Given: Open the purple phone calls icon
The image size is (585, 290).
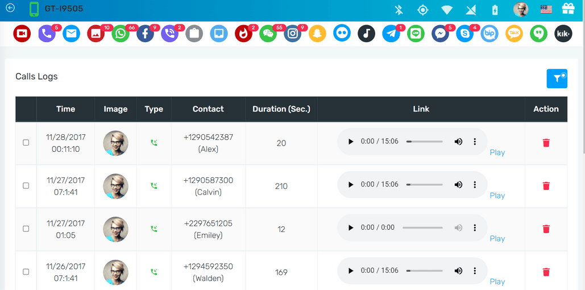Looking at the screenshot, I should tap(47, 34).
